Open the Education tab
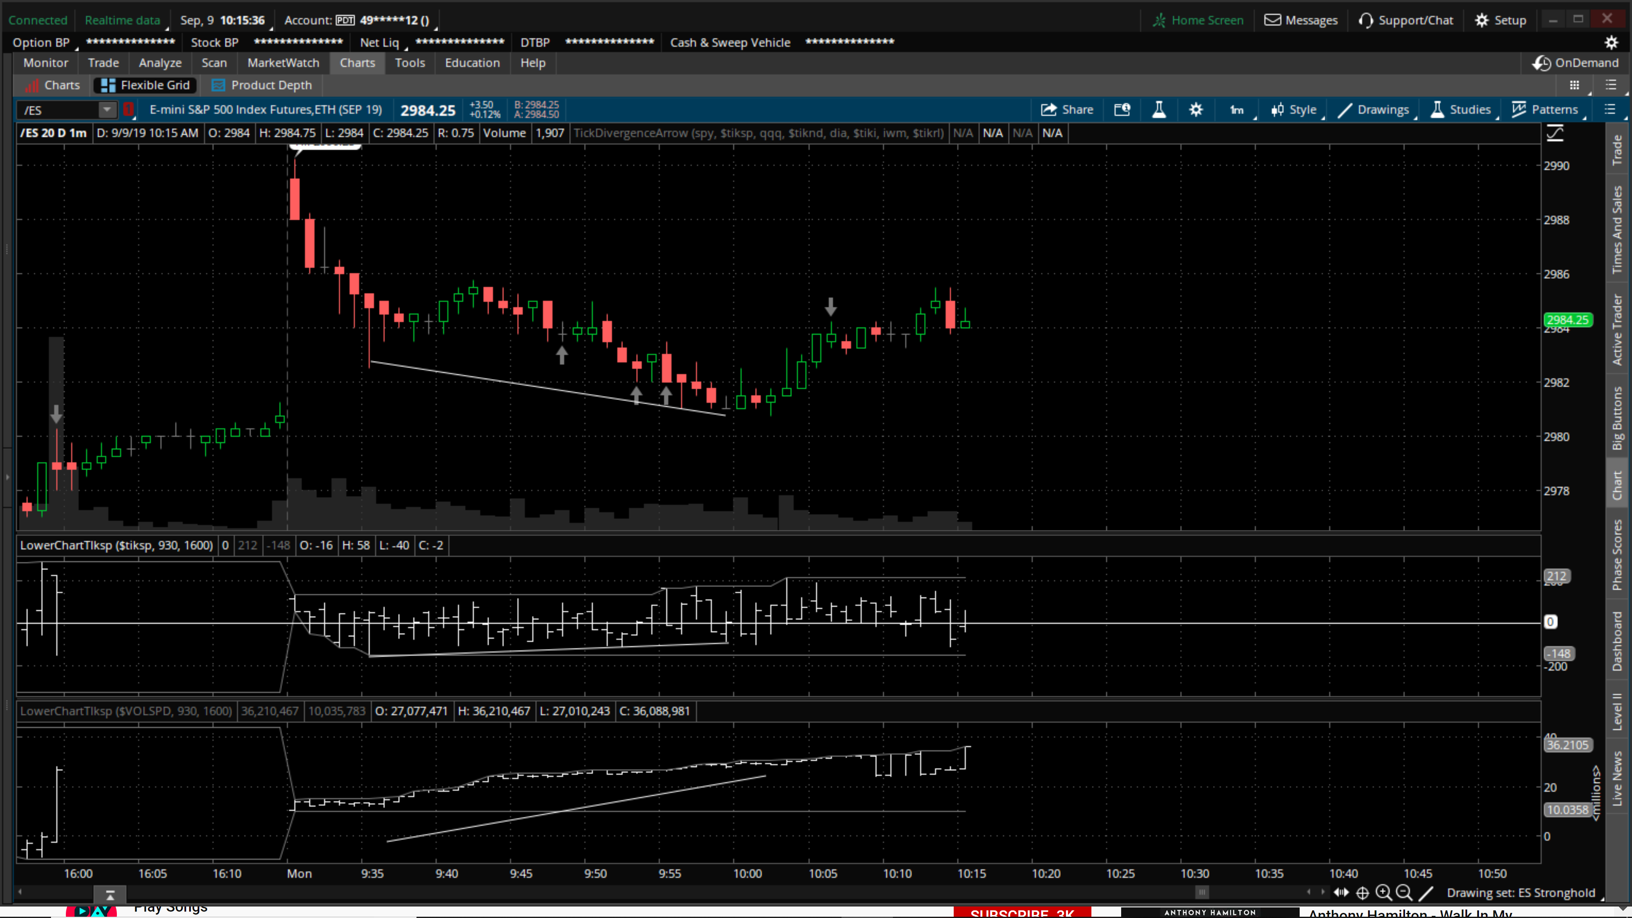 point(473,63)
